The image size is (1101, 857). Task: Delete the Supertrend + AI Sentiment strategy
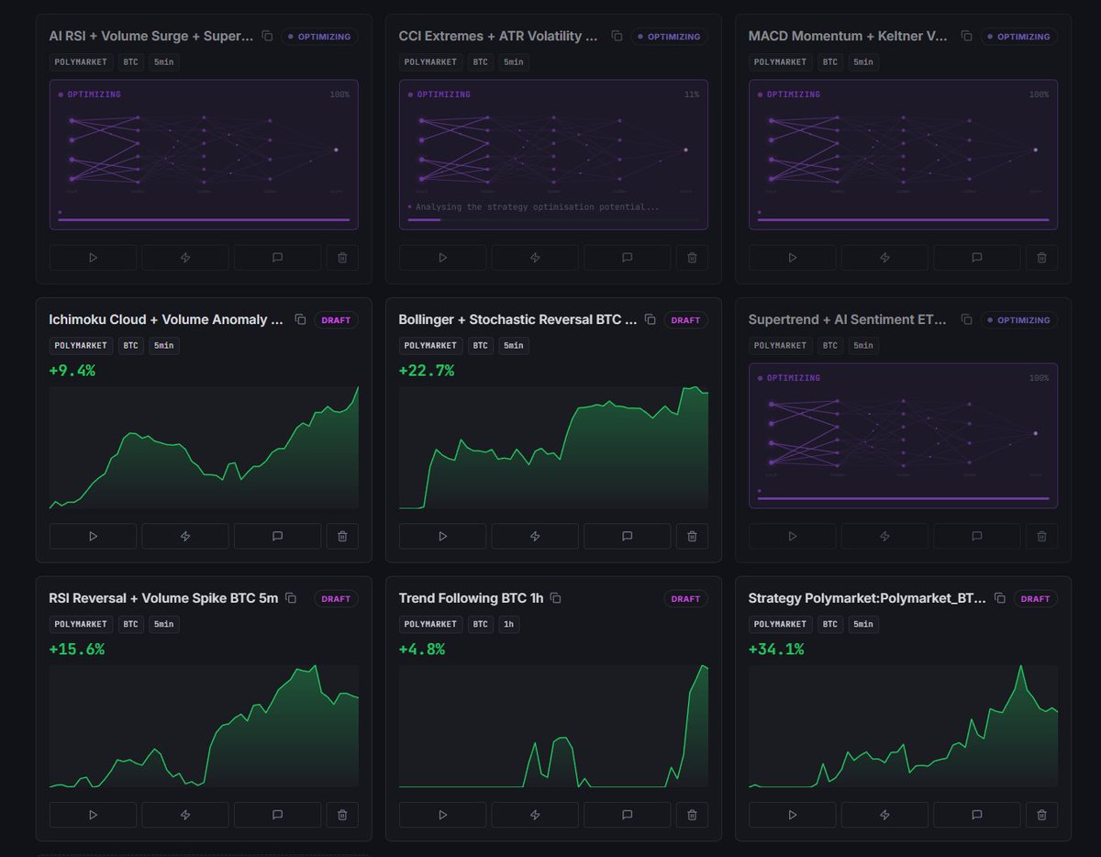pyautogui.click(x=1041, y=536)
